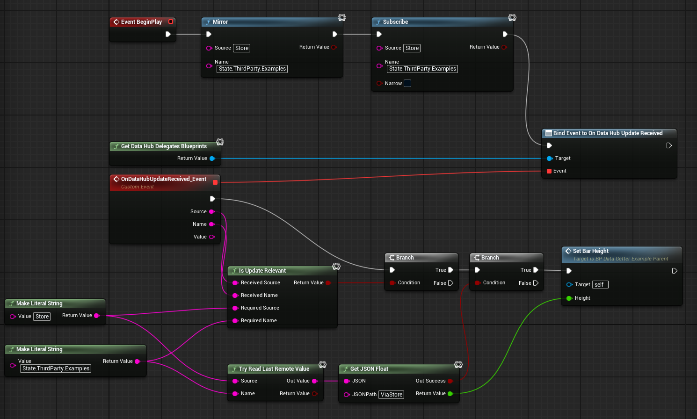The height and width of the screenshot is (419, 697).
Task: Click the JSONPath ViaStore input field
Action: tap(391, 395)
